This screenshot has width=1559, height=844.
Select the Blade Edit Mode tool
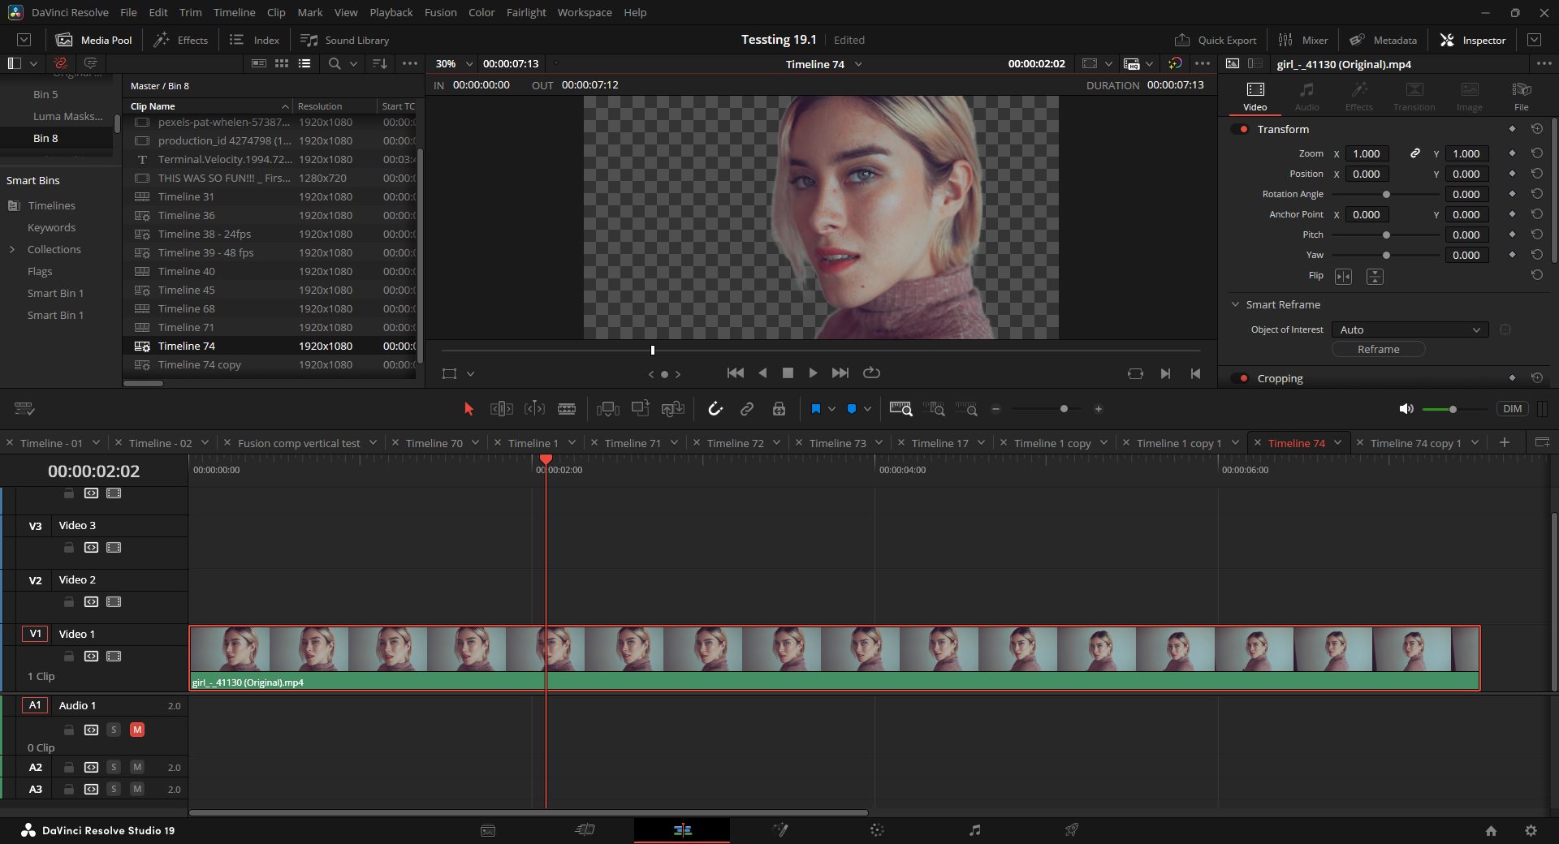point(567,409)
